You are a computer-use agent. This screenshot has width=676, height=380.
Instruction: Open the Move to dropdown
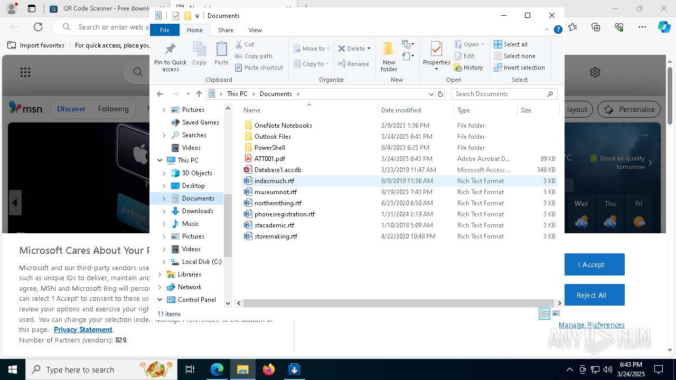click(x=311, y=49)
